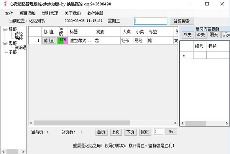The width and height of the screenshot is (230, 154).
Task: Click the 修|查 button in row 1
Action: tap(49, 41)
